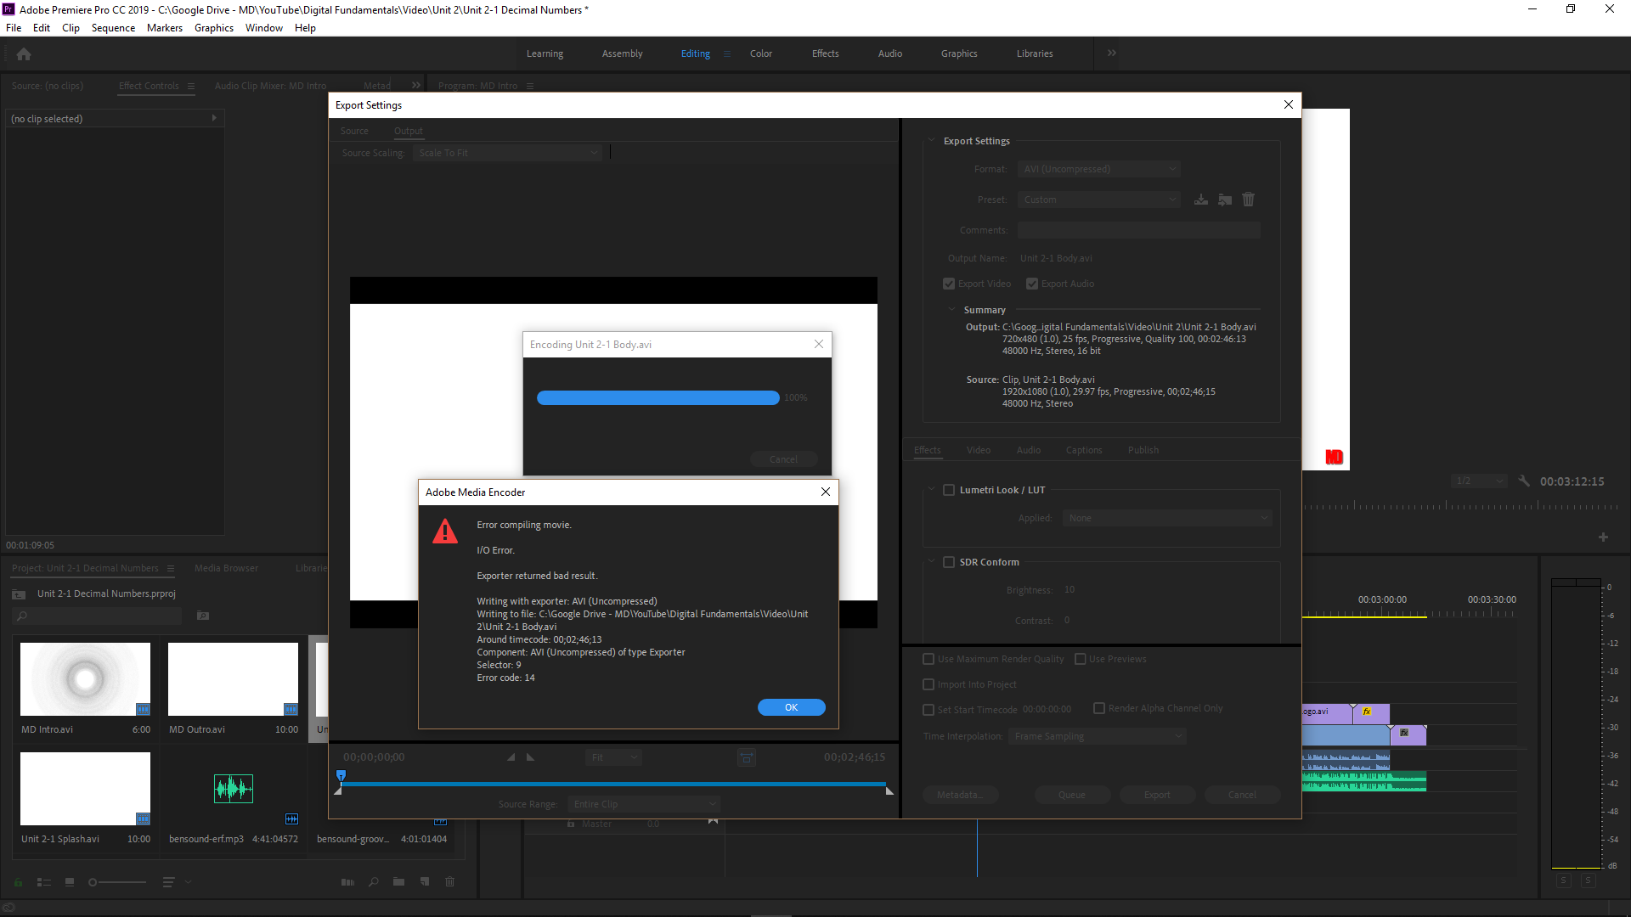
Task: Click the New Bin folder icon
Action: point(398,882)
